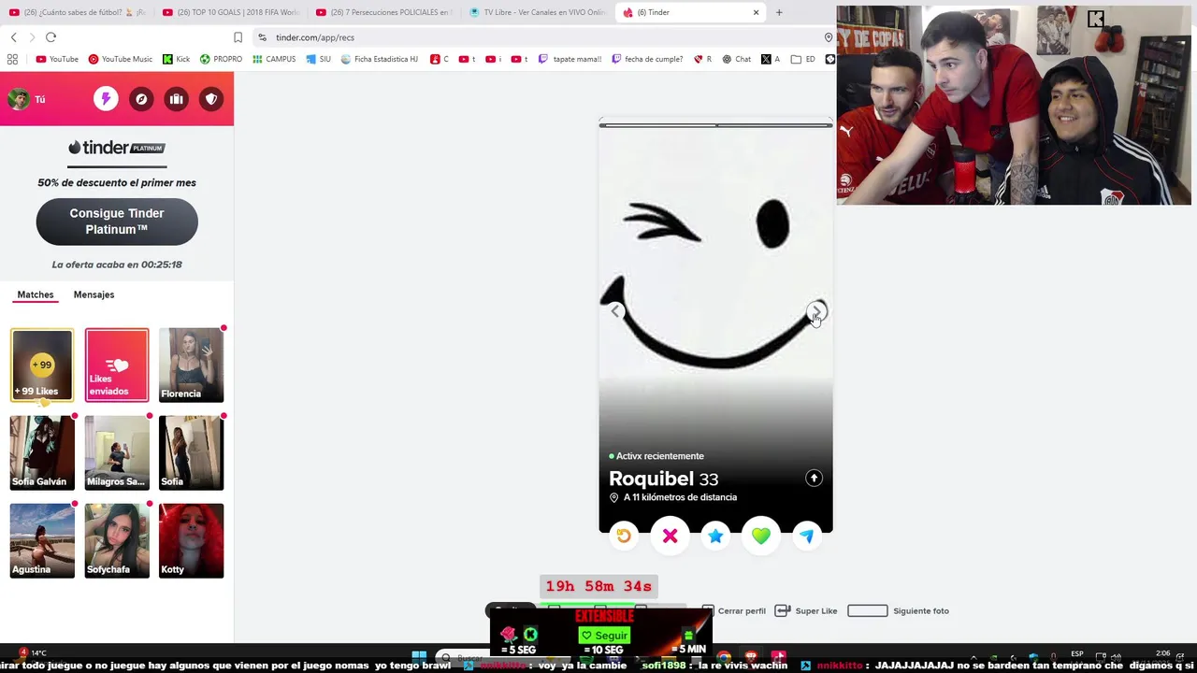Viewport: 1197px width, 673px height.
Task: Open a new browser tab
Action: coord(779,12)
